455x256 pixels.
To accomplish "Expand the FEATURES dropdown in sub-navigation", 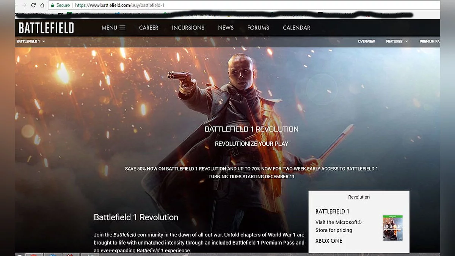I will [x=397, y=41].
